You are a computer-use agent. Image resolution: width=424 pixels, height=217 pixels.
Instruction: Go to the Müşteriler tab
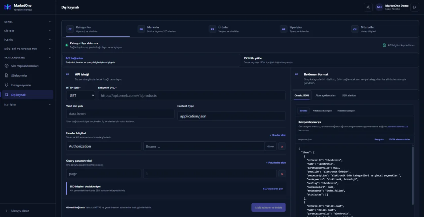tap(382, 29)
